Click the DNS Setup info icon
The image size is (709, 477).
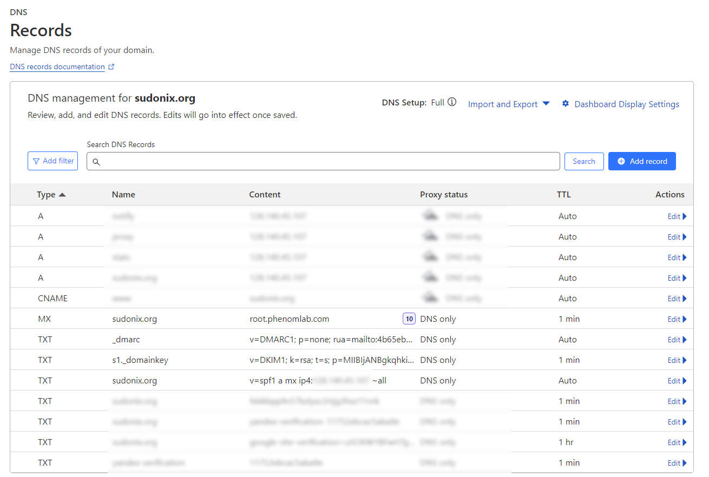[x=452, y=102]
